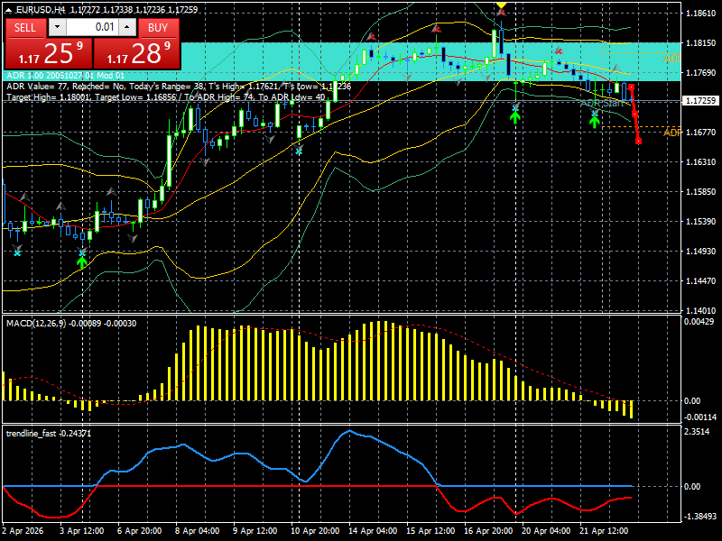The image size is (722, 541).
Task: Click the 'ADR Start' label on chart
Action: tap(601, 104)
